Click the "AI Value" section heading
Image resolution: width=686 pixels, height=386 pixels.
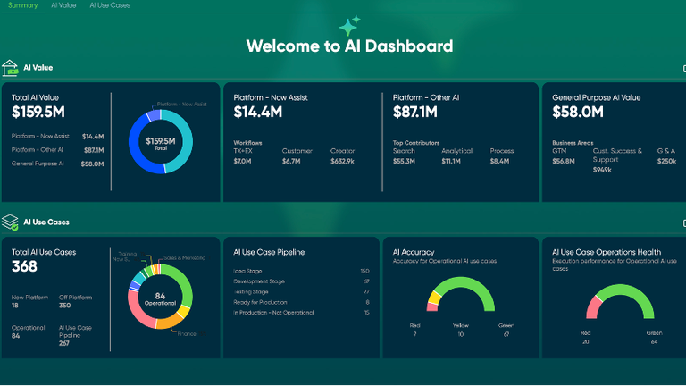click(x=38, y=68)
